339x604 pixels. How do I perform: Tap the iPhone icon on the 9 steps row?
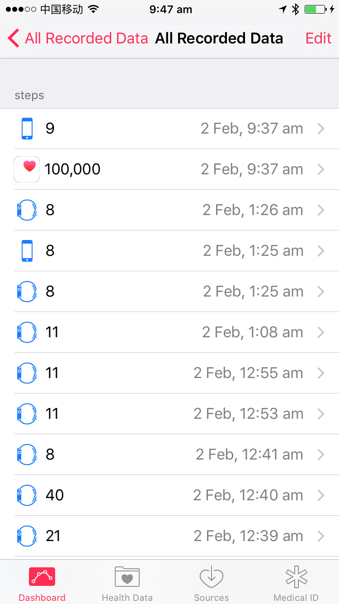pos(27,129)
